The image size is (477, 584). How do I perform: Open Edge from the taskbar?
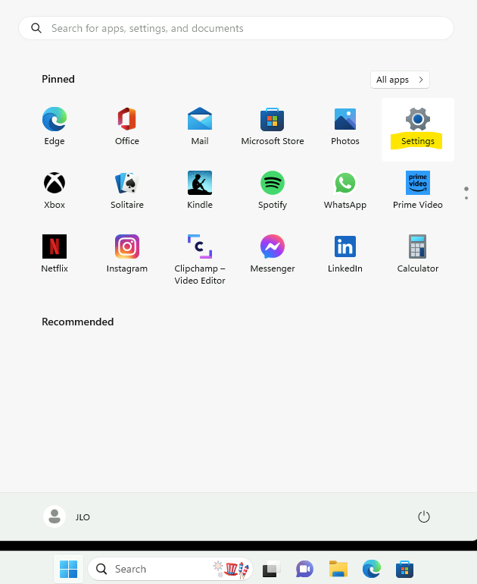(x=372, y=569)
